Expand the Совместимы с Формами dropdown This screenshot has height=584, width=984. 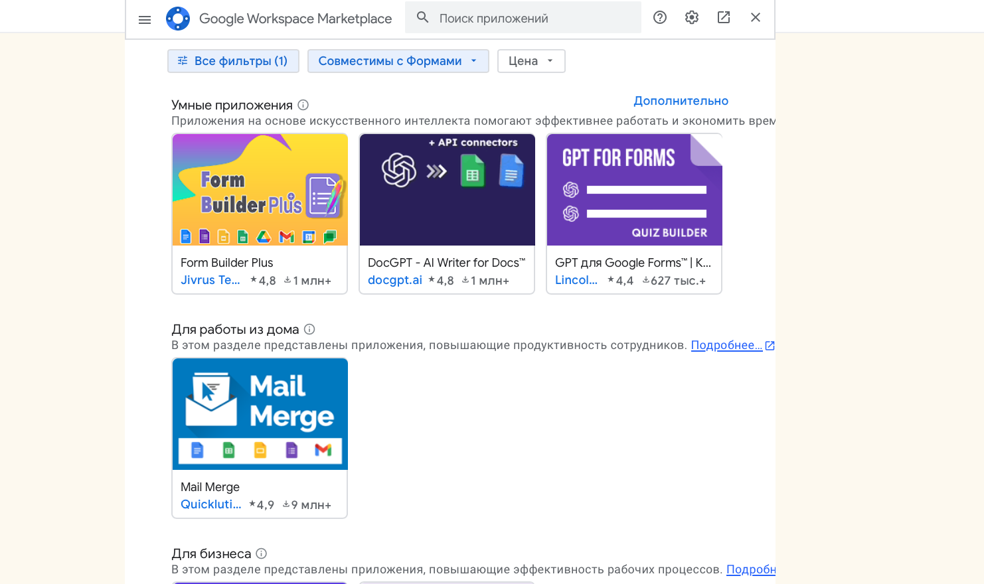398,61
